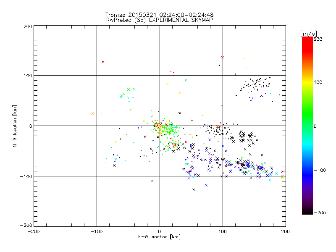Click the '100' tick label on the E-W axis
This screenshot has width=336, height=252.
coord(223,231)
